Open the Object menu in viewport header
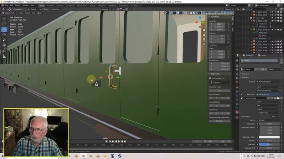Screen dimensions: 284x159 39,13
